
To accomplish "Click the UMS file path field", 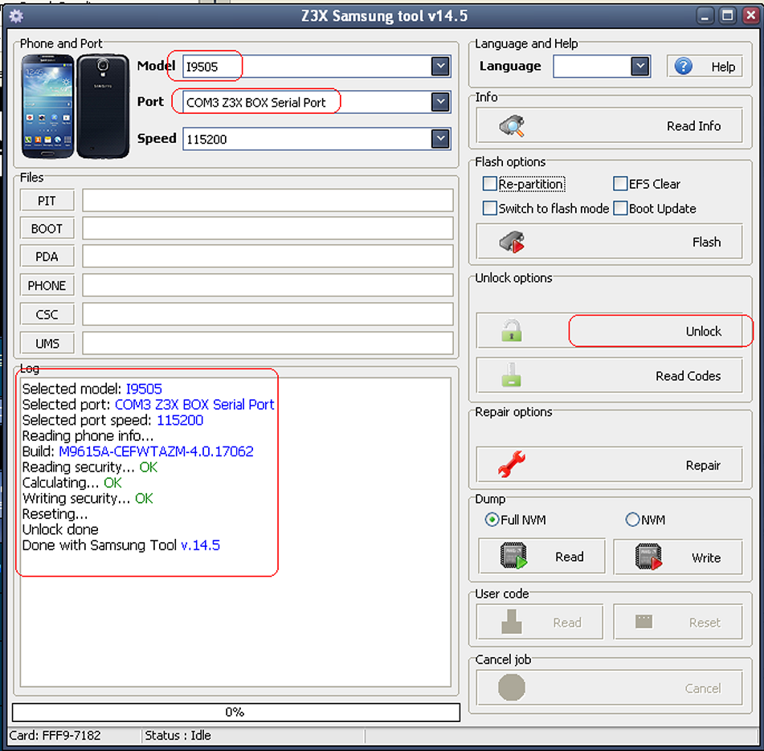I will point(268,343).
